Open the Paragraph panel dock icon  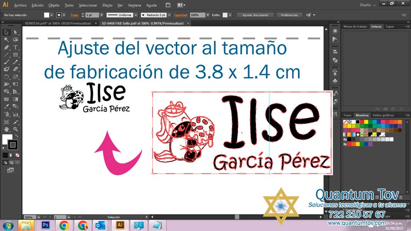[335, 102]
